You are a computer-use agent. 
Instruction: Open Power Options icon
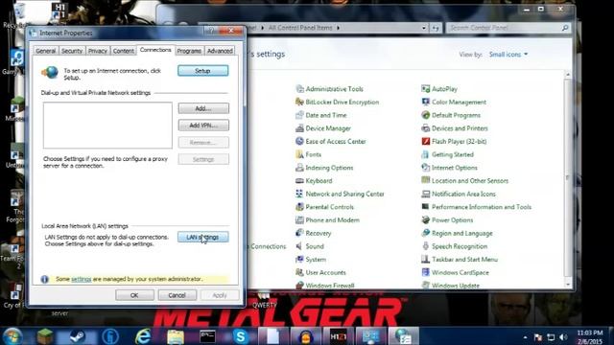tap(426, 219)
